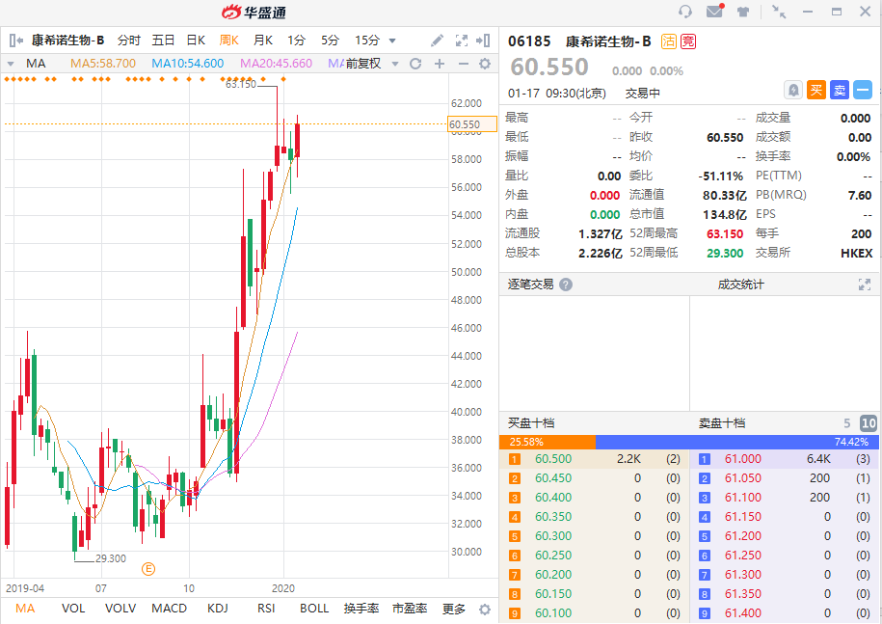The image size is (882, 624).
Task: Zoom out the chart with minus icon
Action: 464,64
